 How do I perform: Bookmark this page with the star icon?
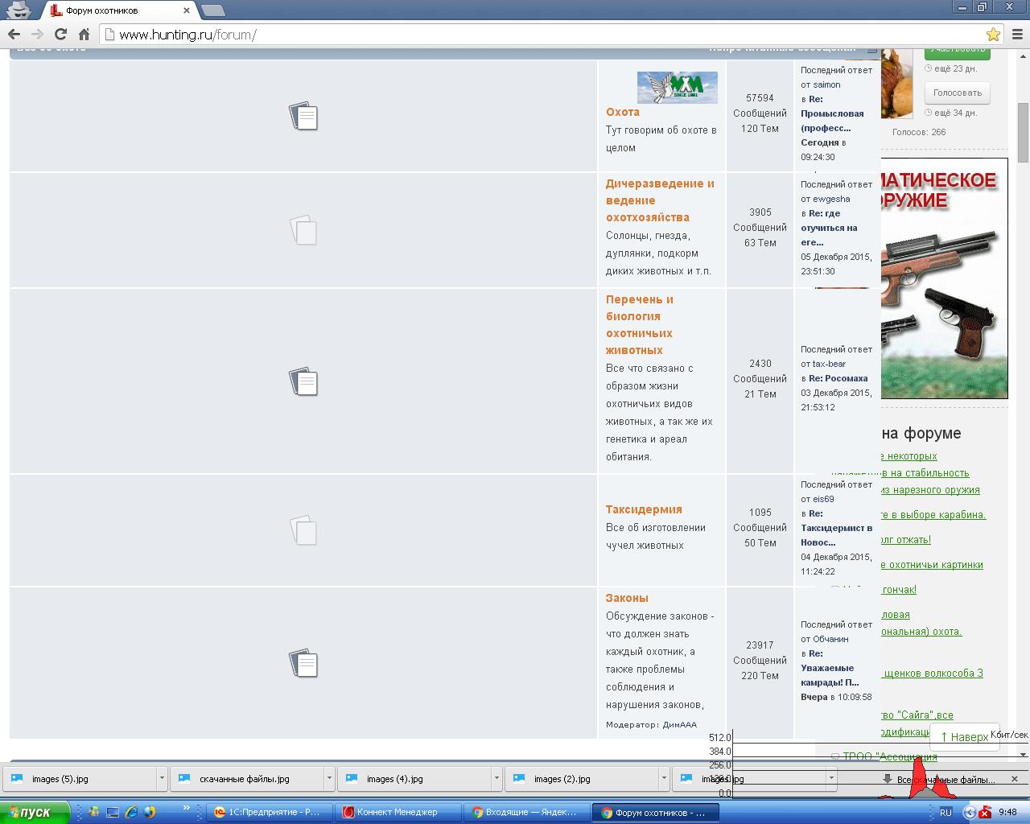(993, 34)
